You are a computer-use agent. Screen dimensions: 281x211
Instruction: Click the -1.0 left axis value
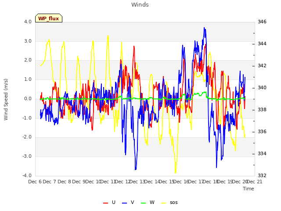pyautogui.click(x=27, y=118)
